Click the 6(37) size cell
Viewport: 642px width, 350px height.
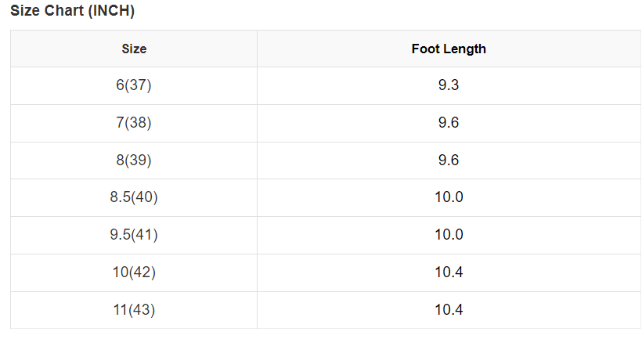coord(134,85)
